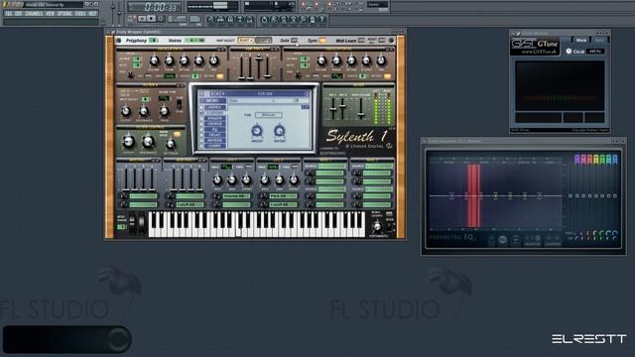Image resolution: width=635 pixels, height=357 pixels.
Task: Click the distortion Dry/Wet knob
Action: [x=280, y=131]
